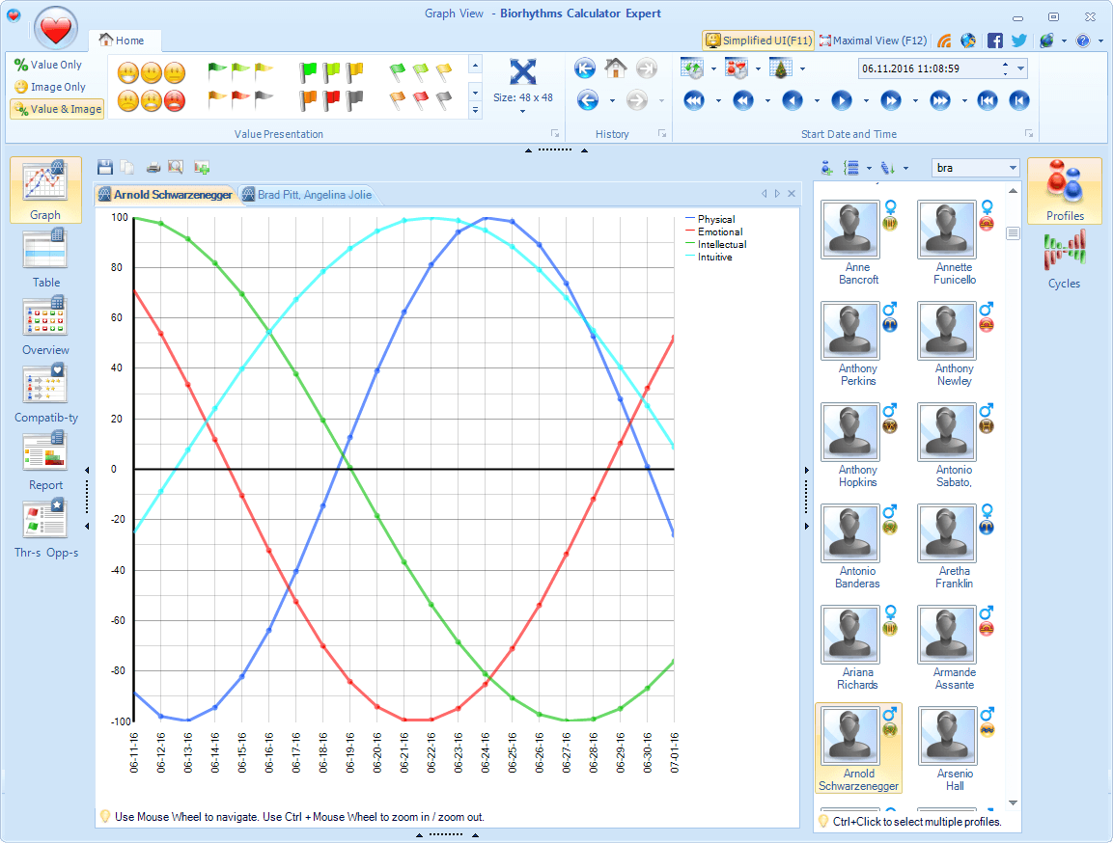Select Value & Image presentation

coord(58,109)
